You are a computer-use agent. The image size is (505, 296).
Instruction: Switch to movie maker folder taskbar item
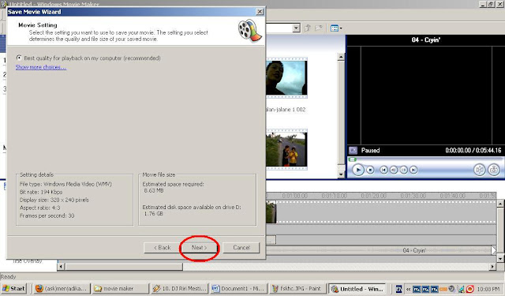pyautogui.click(x=121, y=289)
